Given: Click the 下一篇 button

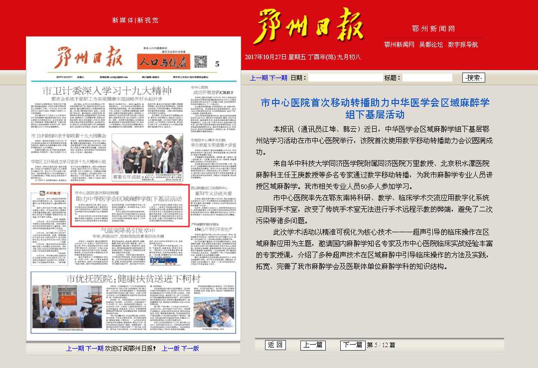Looking at the screenshot, I should 352,345.
